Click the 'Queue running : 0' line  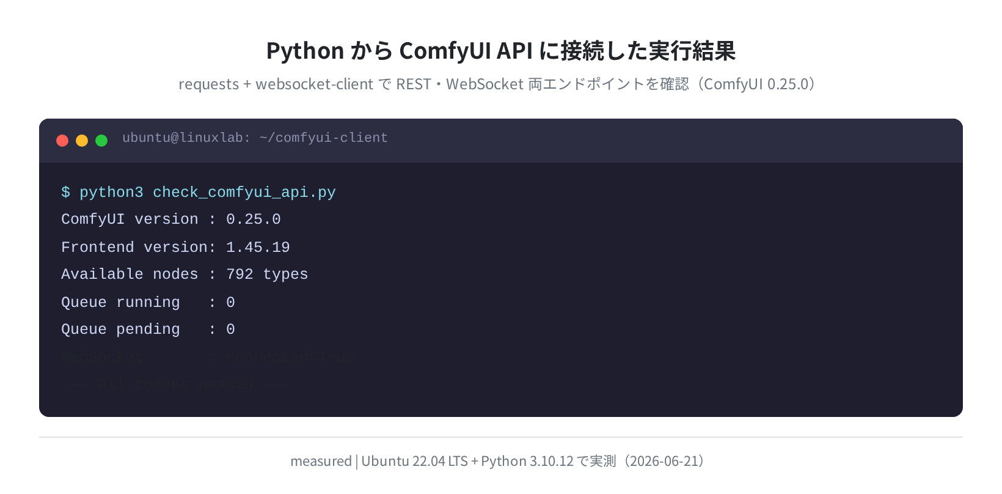148,302
